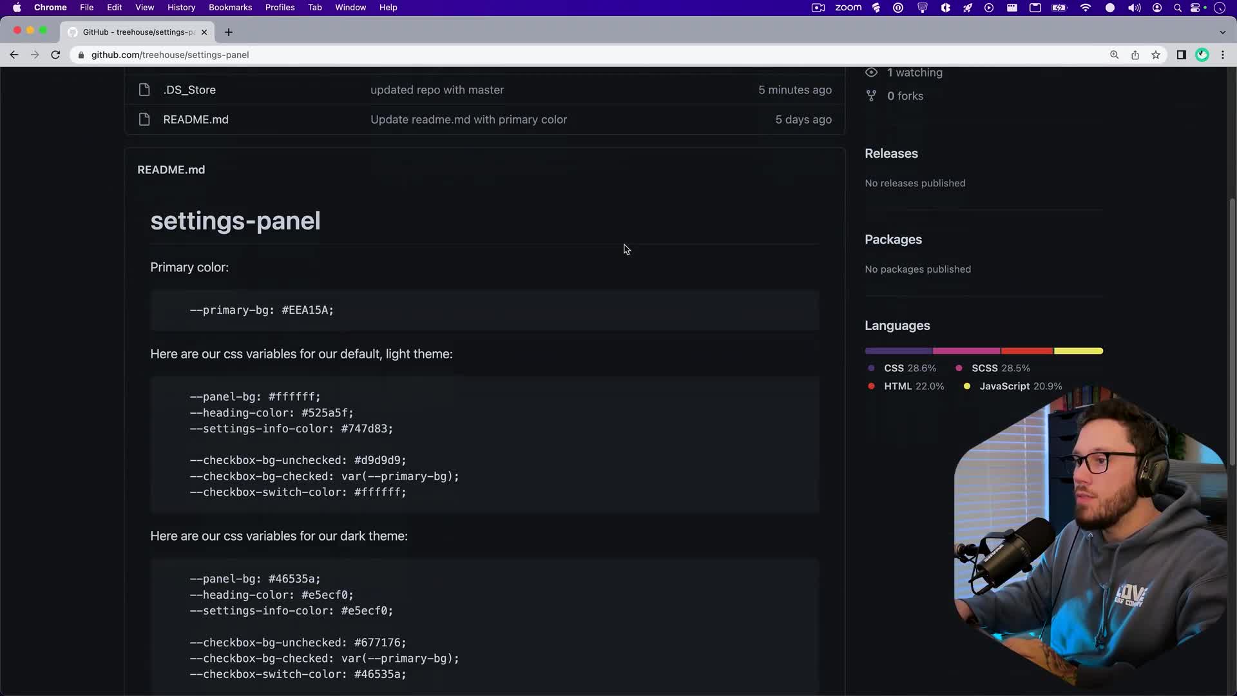Click the share icon in Chrome's toolbar
Screen dimensions: 1237x696
point(1135,55)
